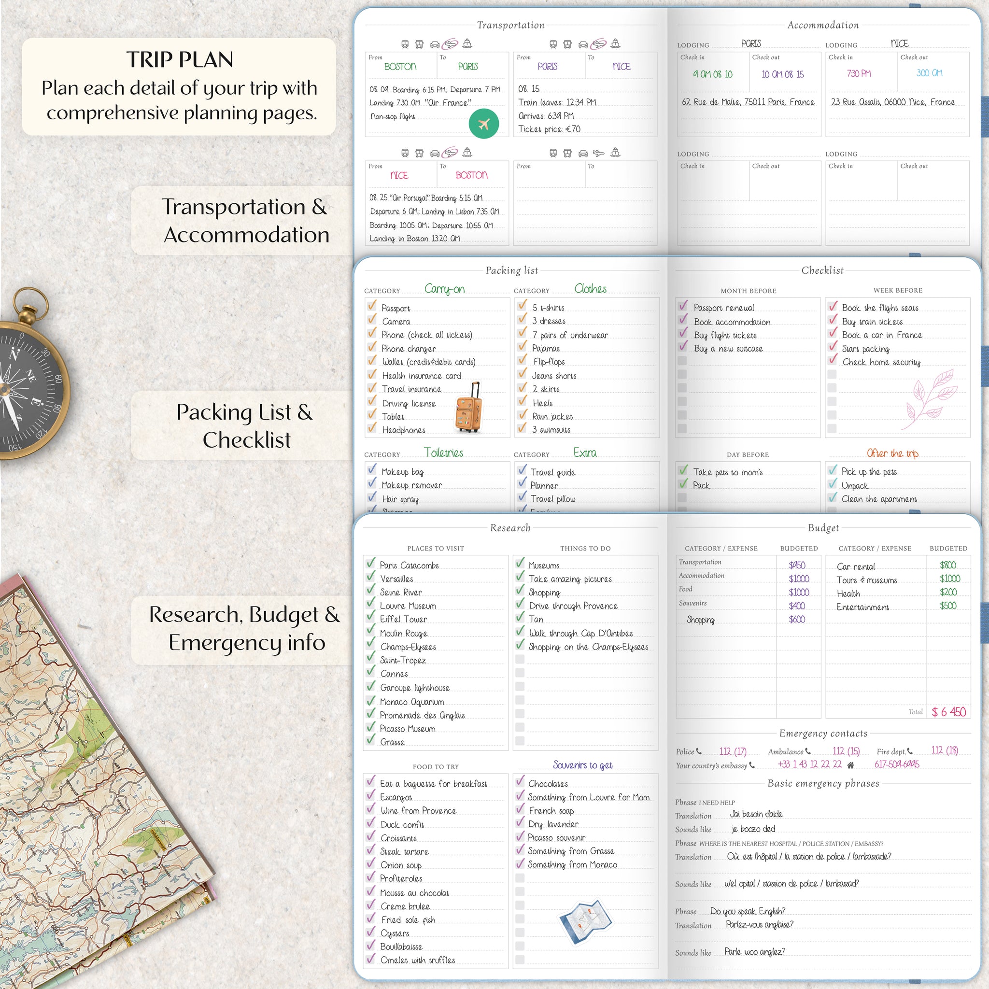This screenshot has height=989, width=989.
Task: Click the Nice address 23 Rue Assalit
Action: (x=893, y=102)
